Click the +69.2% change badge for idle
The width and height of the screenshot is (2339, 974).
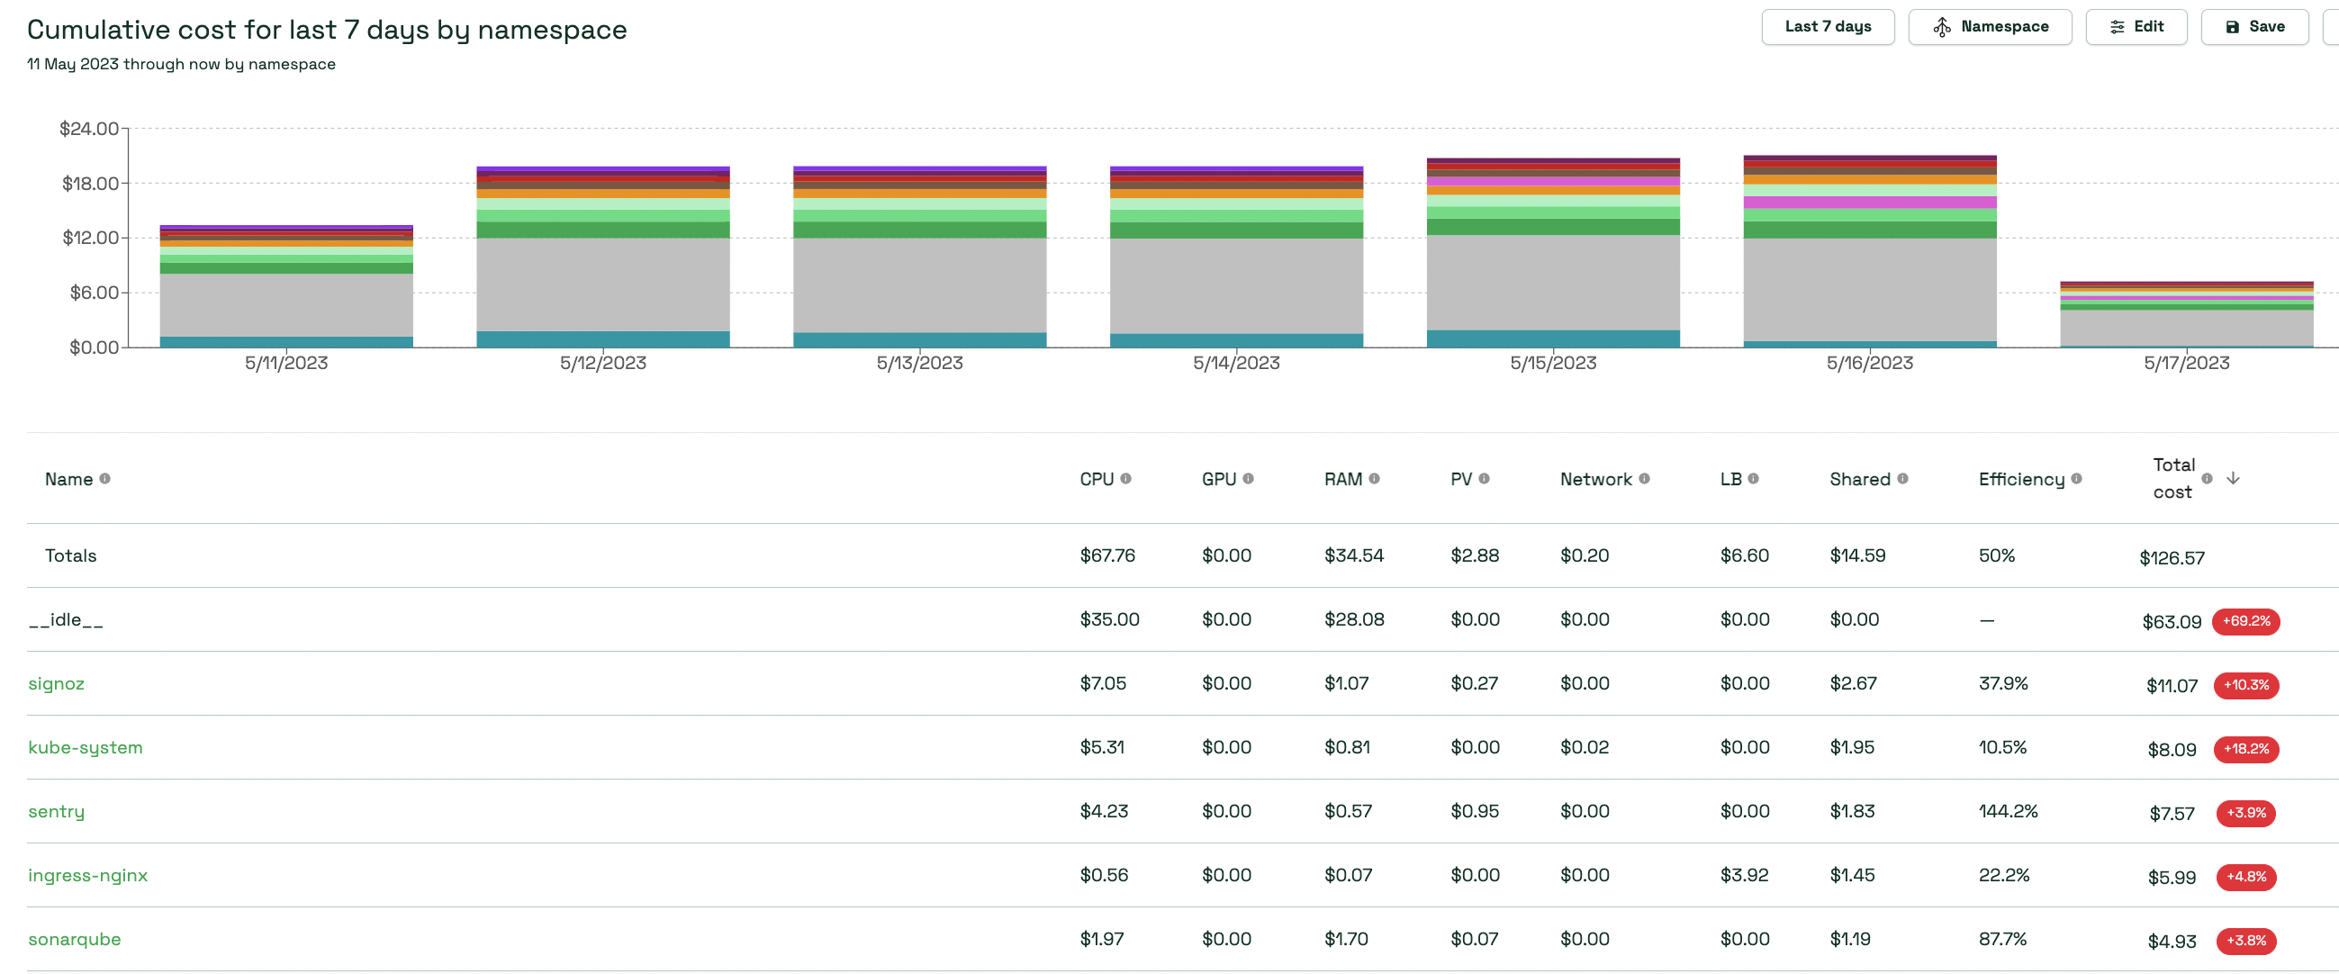2245,621
